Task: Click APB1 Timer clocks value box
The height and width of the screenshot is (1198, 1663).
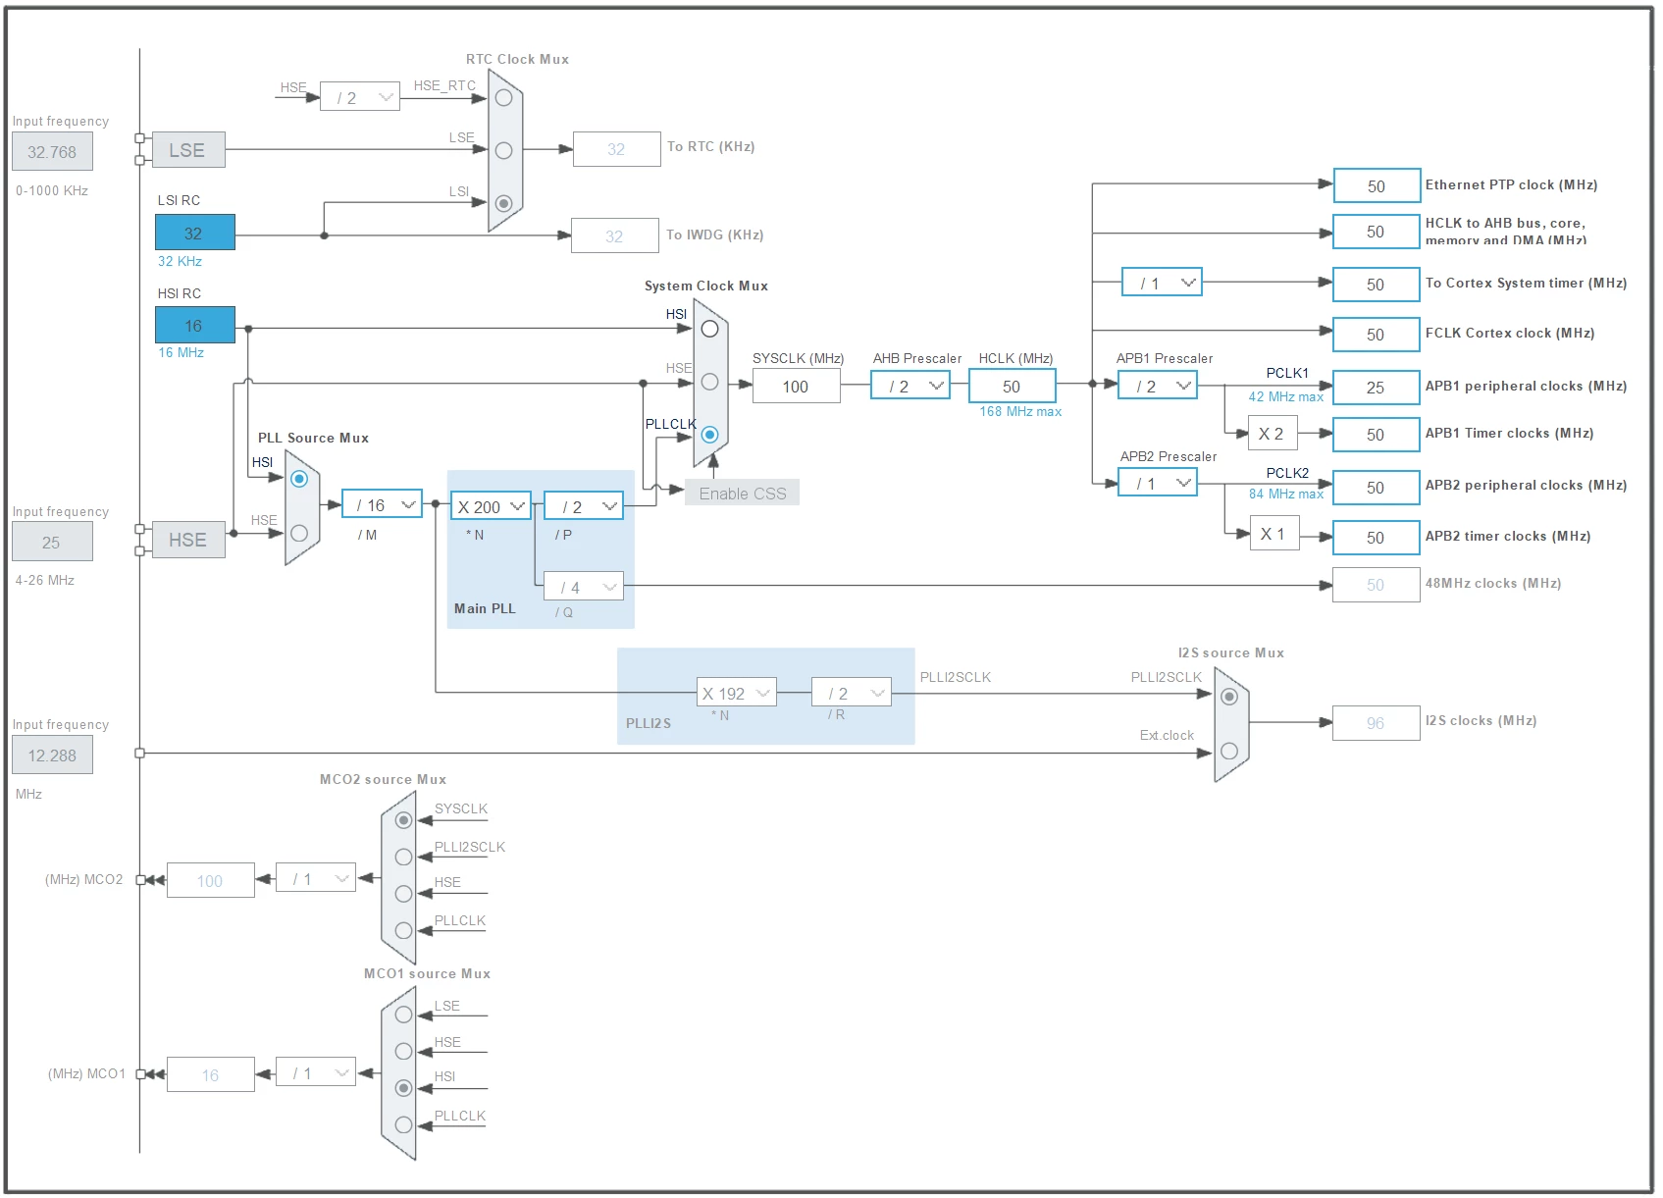Action: pyautogui.click(x=1377, y=435)
